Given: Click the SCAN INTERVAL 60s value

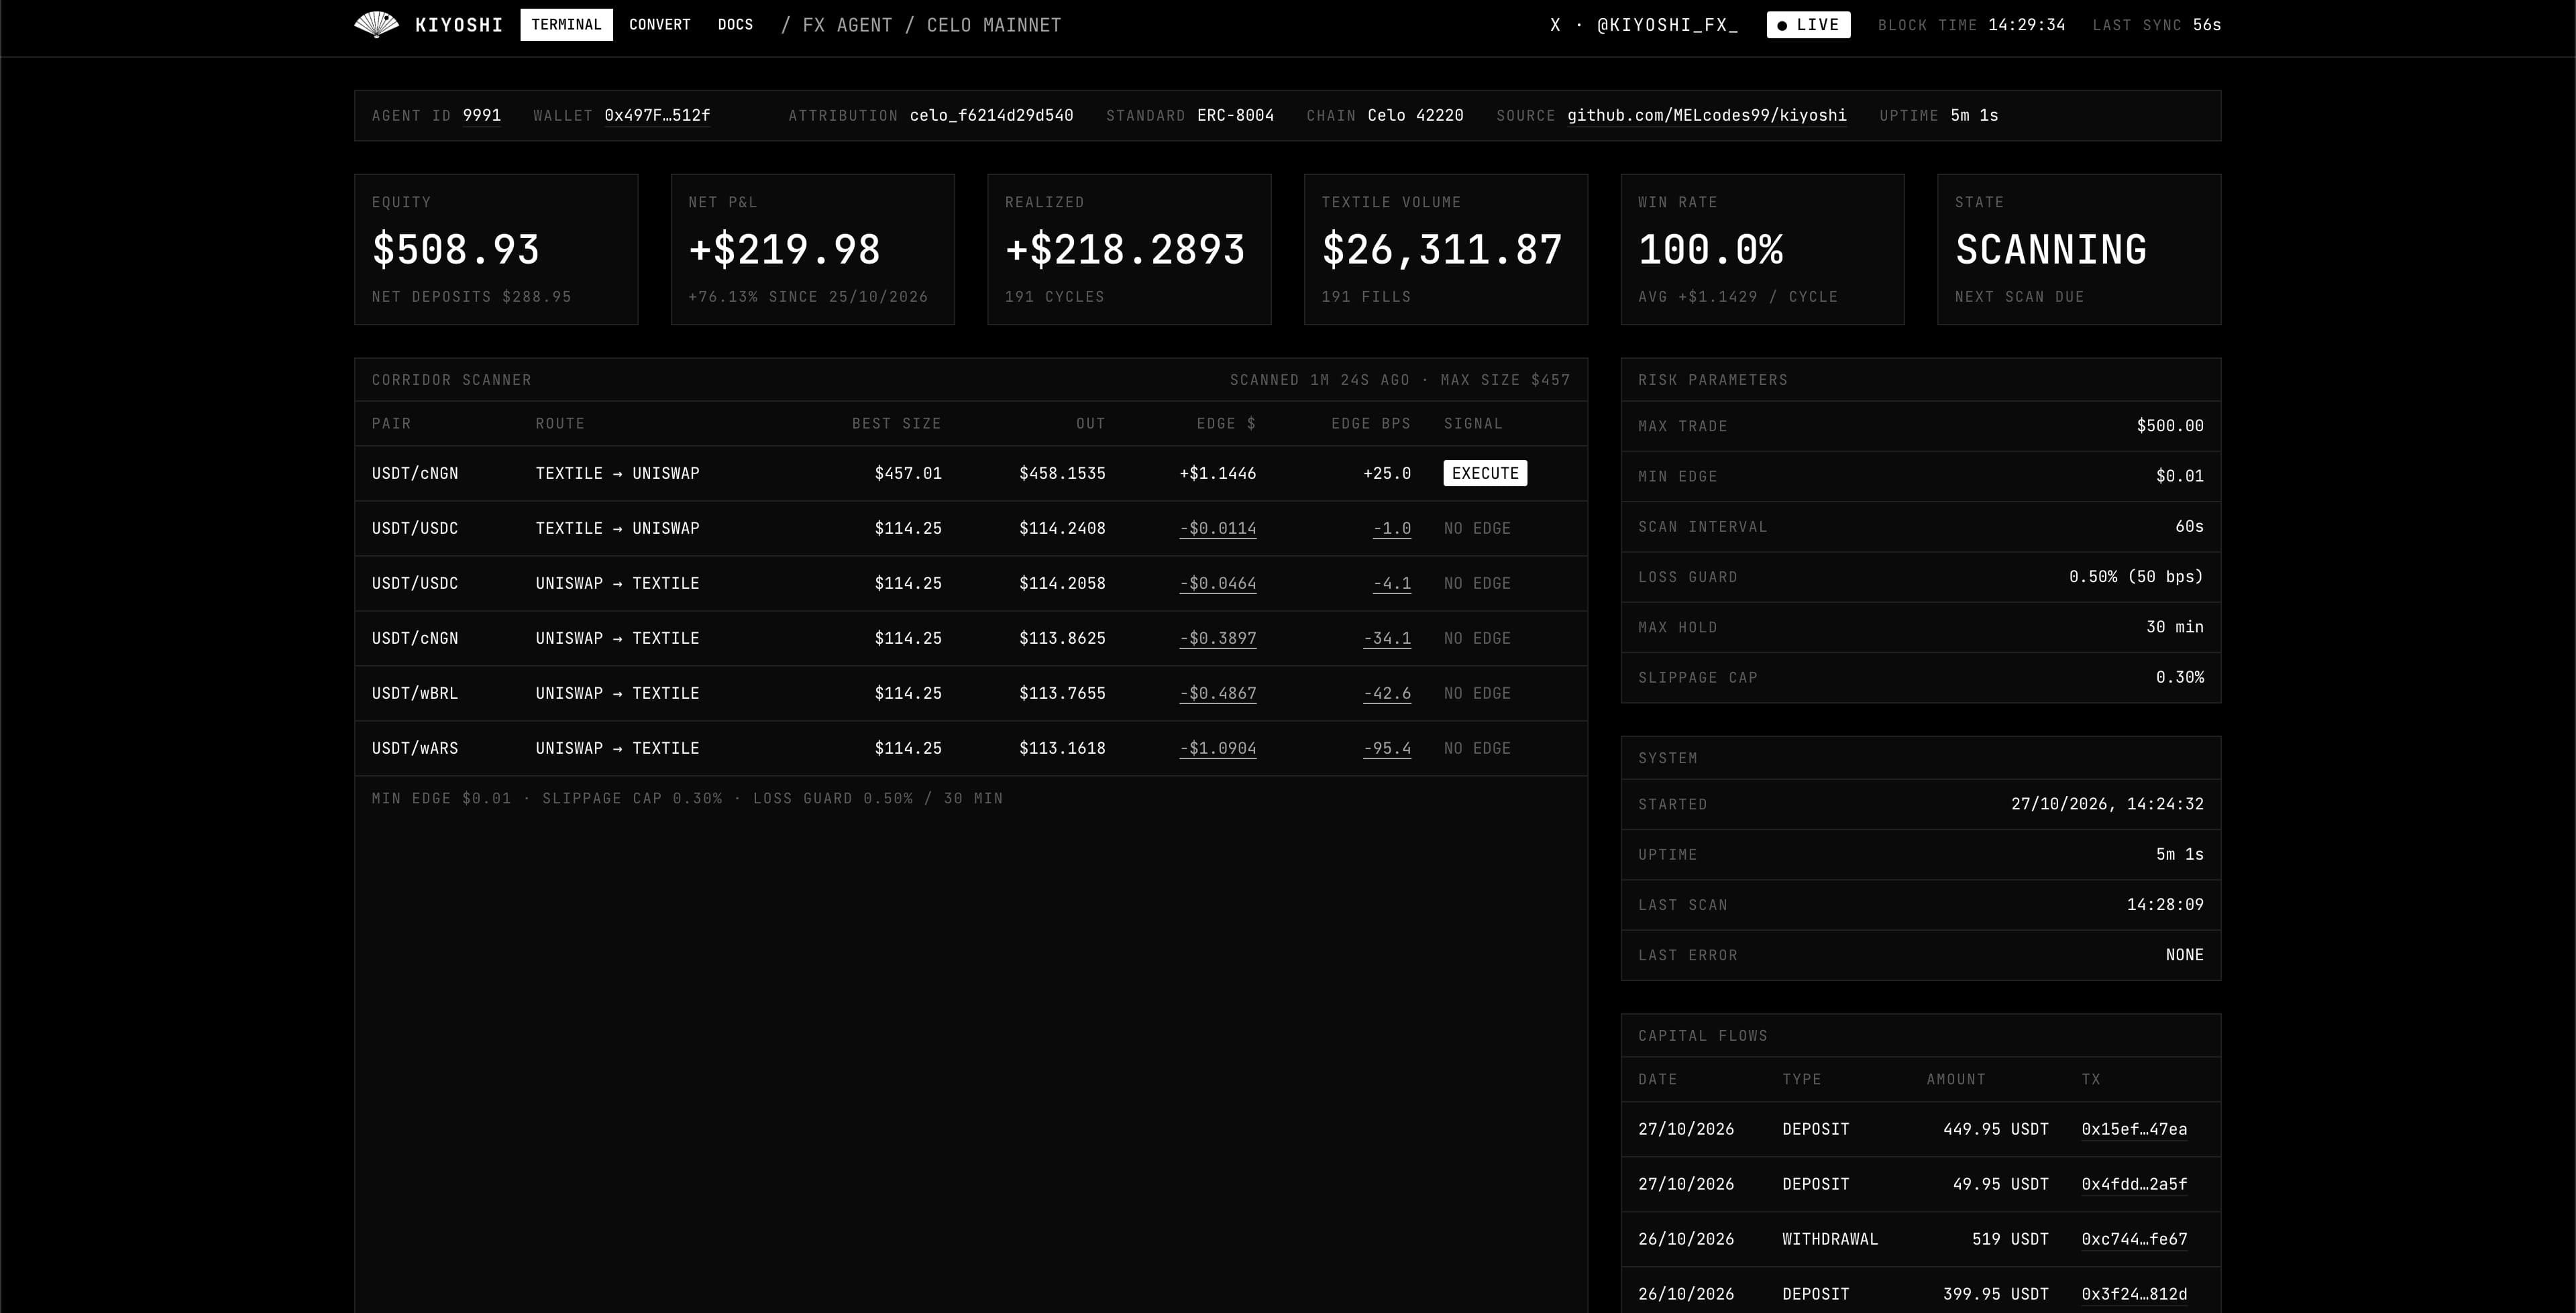Looking at the screenshot, I should 2189,526.
